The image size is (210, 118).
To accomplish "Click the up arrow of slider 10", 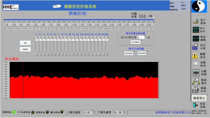I will 69,37.
